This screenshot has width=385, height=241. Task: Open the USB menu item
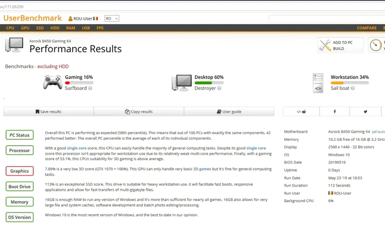tap(86, 28)
